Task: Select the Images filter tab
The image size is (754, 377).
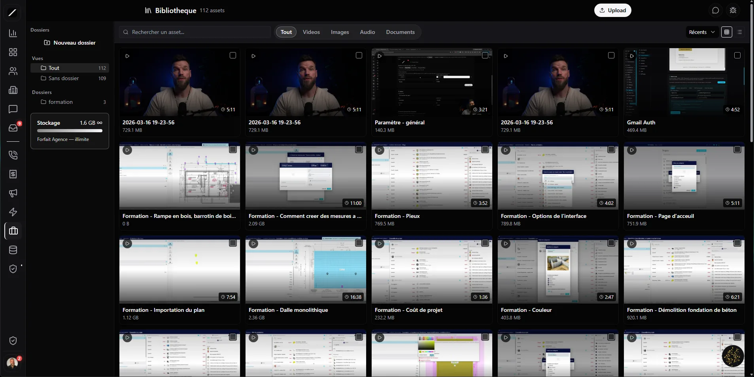Action: click(x=340, y=32)
